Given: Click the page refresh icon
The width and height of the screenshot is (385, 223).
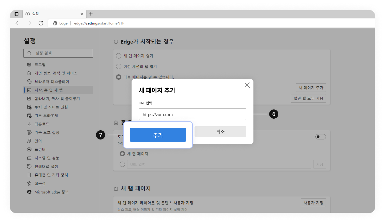Looking at the screenshot, I should point(41,23).
